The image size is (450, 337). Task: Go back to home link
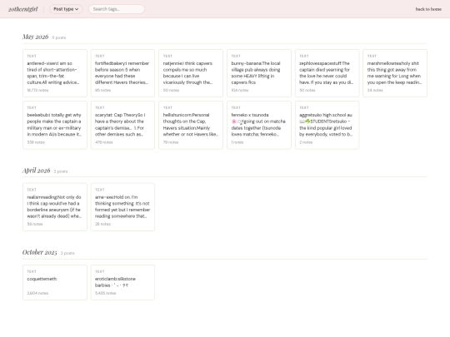(x=428, y=9)
